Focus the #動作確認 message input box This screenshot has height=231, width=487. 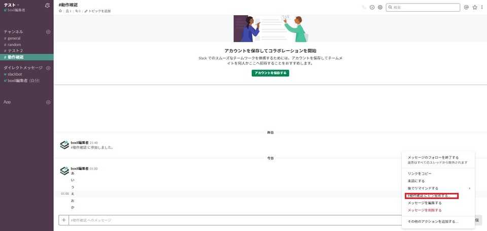point(236,220)
